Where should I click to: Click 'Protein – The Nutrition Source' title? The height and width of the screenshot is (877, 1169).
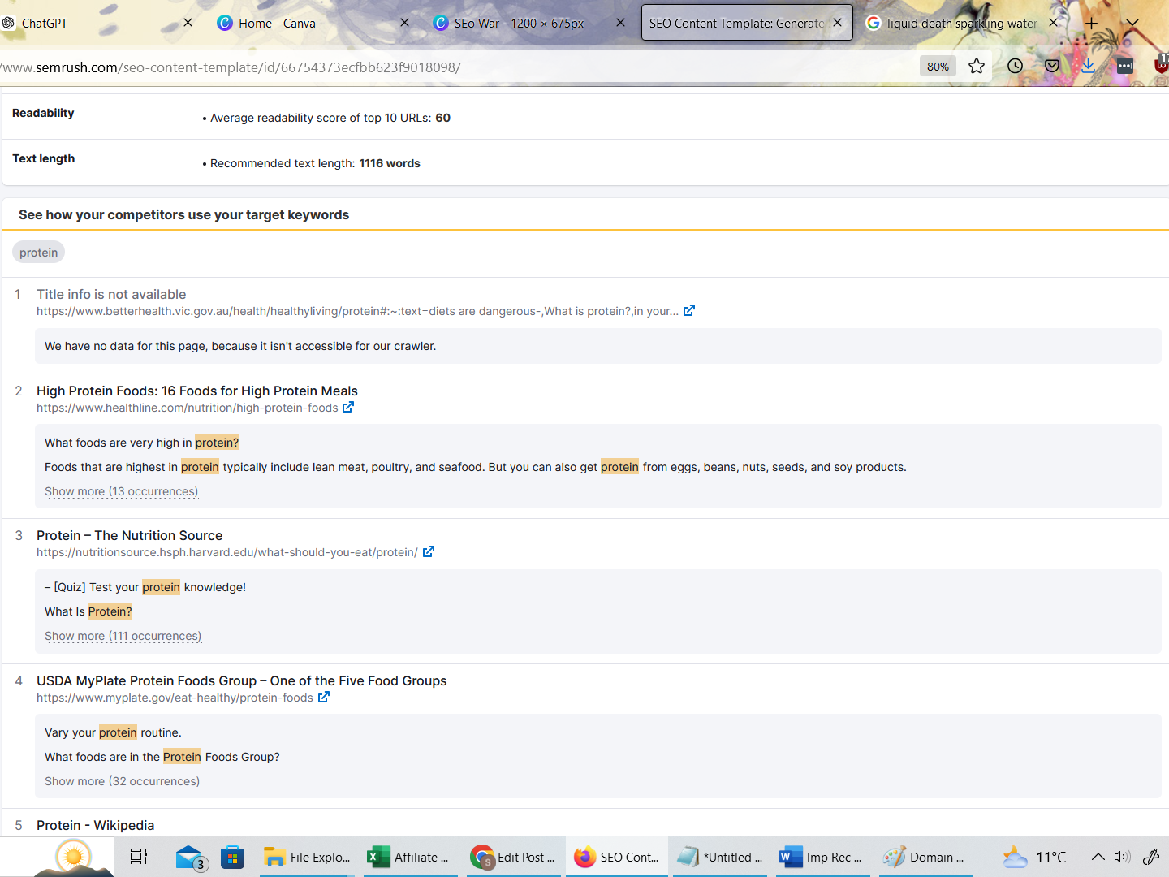(x=129, y=535)
